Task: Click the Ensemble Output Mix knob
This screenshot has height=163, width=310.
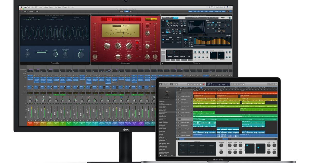Action: pyautogui.click(x=81, y=55)
